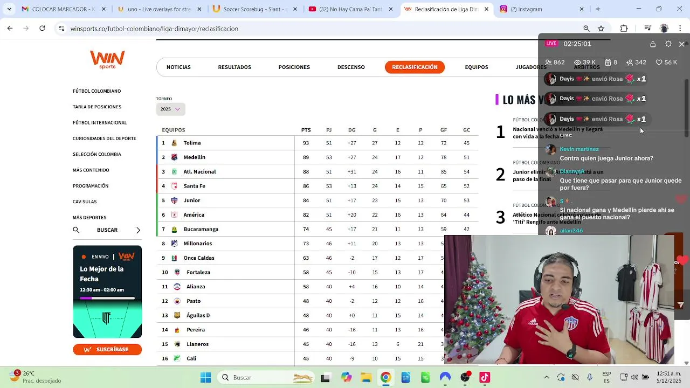Click the viewers count icon showing 862
Screen dimensions: 690x388
[549, 63]
